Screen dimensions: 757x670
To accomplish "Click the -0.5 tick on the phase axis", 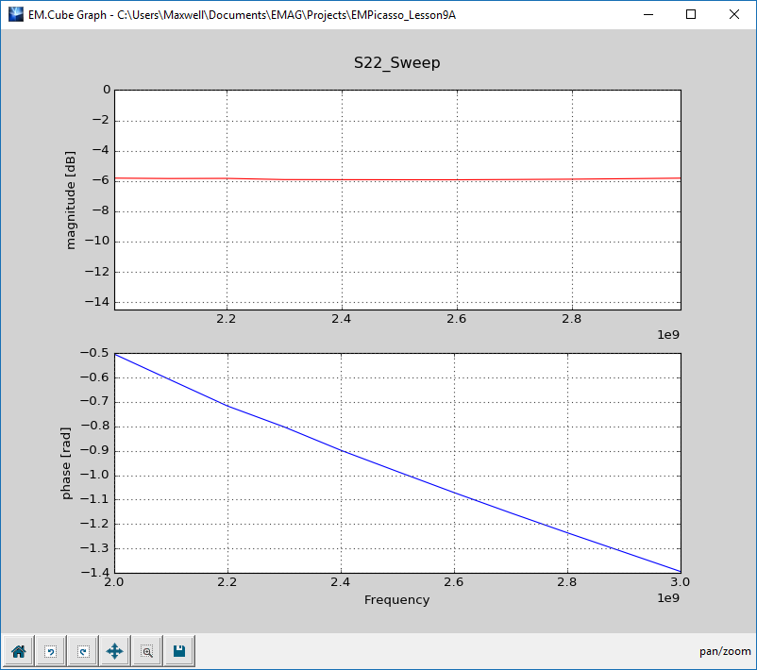I will 95,353.
